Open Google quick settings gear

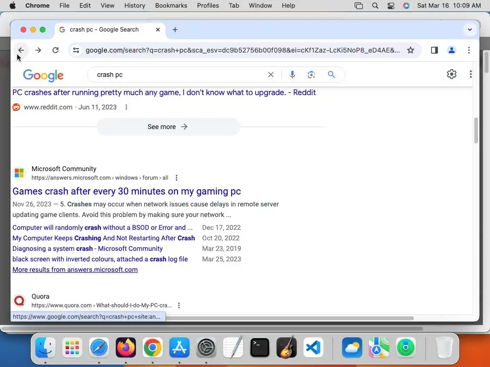[451, 74]
